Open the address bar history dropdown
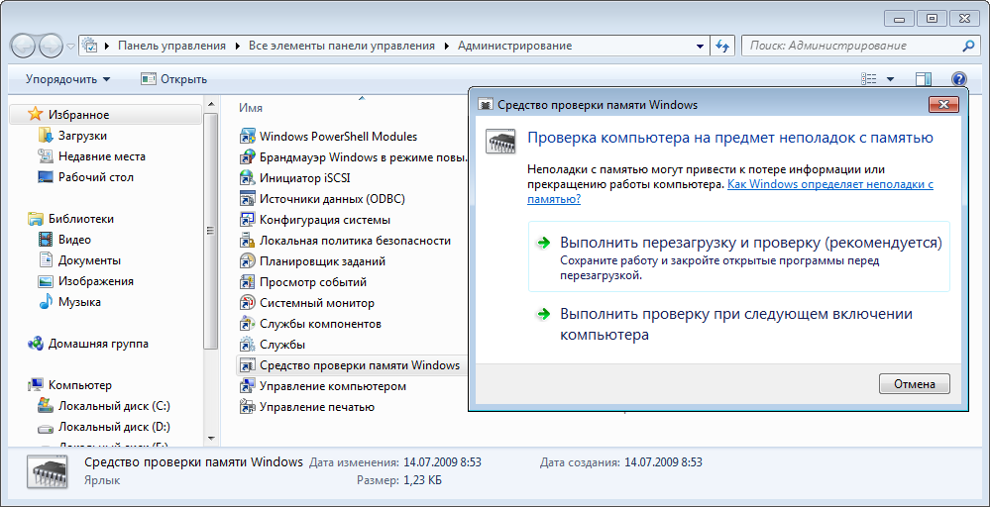The image size is (990, 507). click(700, 46)
